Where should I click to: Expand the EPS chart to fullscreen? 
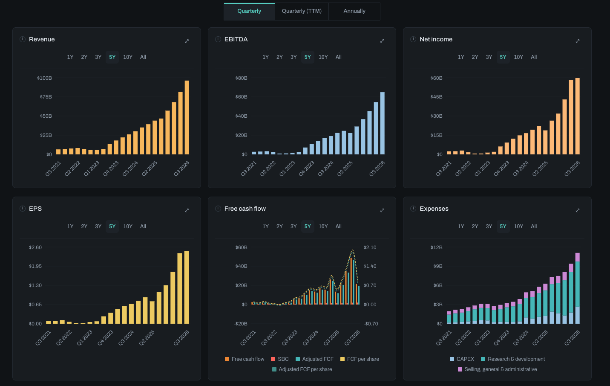[187, 210]
